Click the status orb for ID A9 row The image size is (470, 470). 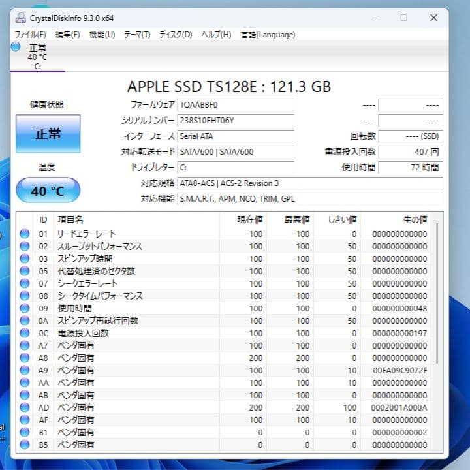(x=25, y=370)
